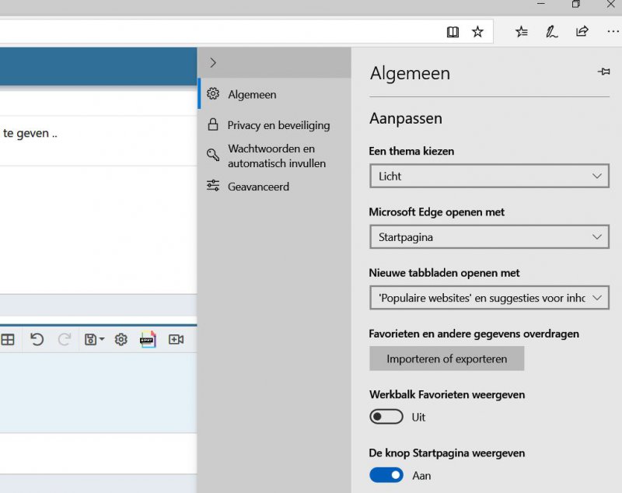This screenshot has width=622, height=493.
Task: Open the save drafts dropdown icon
Action: click(94, 340)
